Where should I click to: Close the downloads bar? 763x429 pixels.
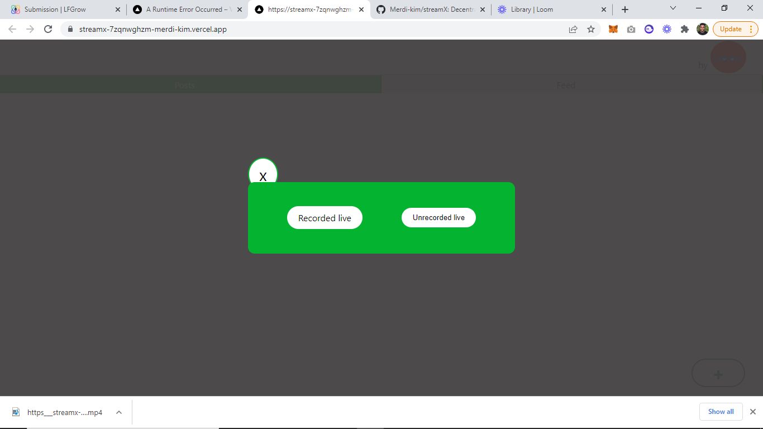pyautogui.click(x=752, y=412)
